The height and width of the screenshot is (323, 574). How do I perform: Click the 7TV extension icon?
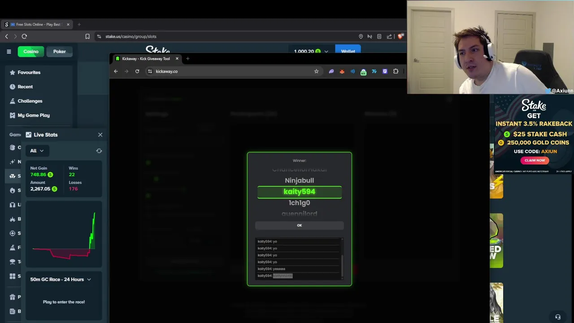[x=374, y=71]
